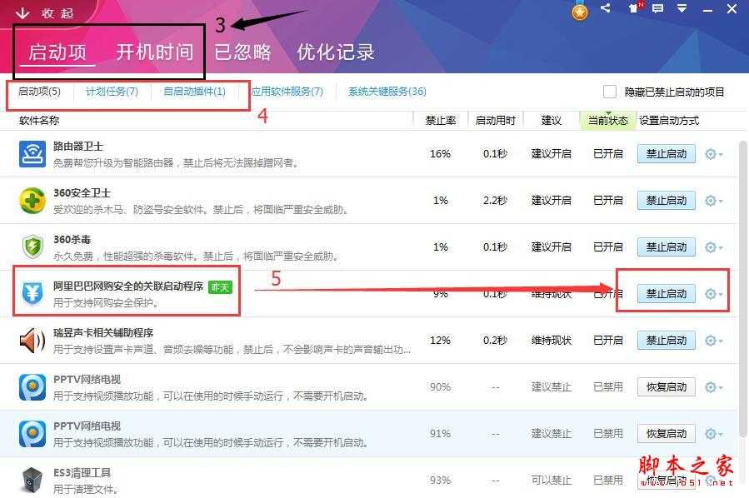Click the feedback chat icon in title bar
Image resolution: width=749 pixels, height=498 pixels.
pos(657,9)
